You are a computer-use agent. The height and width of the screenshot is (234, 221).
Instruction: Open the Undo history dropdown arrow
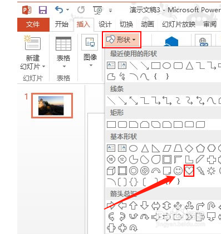click(67, 9)
